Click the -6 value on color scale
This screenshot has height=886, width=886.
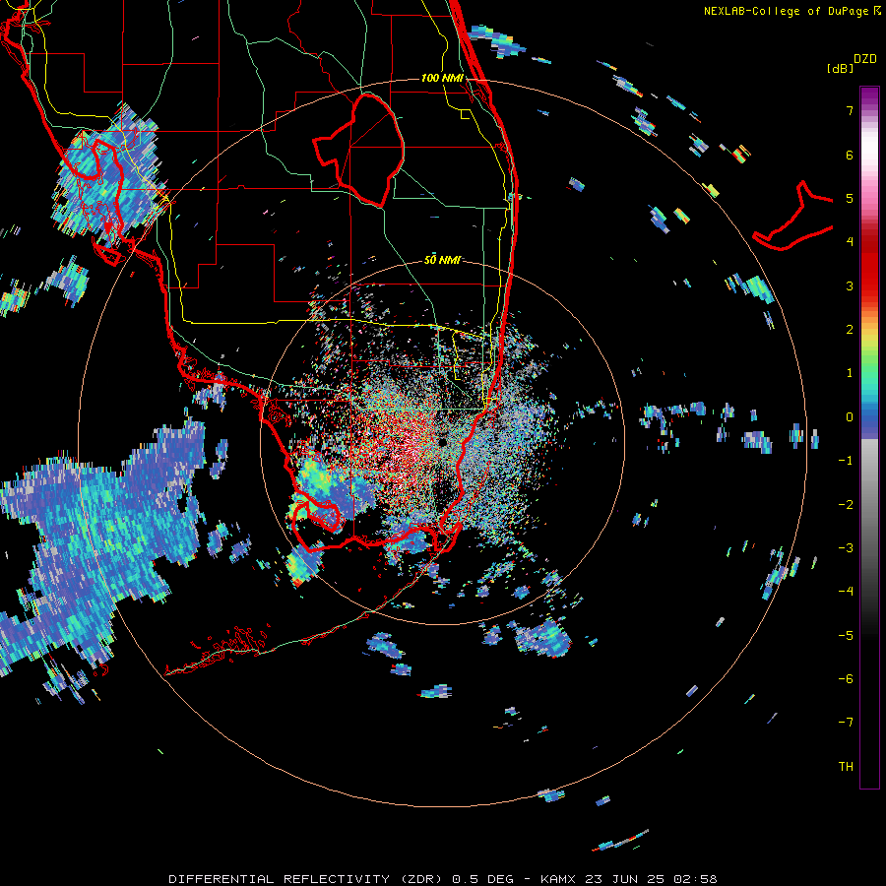pos(846,678)
